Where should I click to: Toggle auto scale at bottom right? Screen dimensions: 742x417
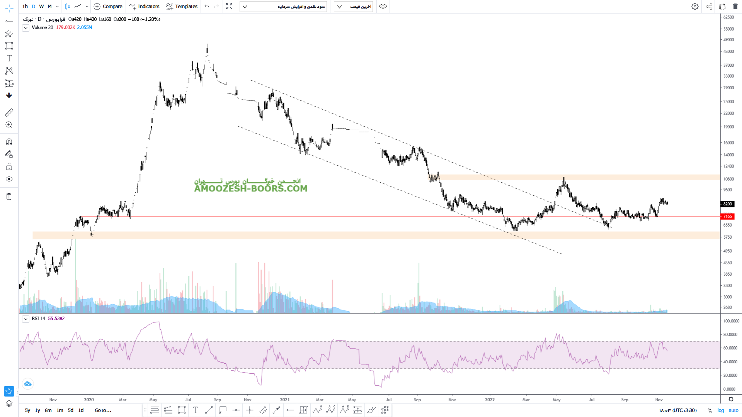[x=733, y=410]
